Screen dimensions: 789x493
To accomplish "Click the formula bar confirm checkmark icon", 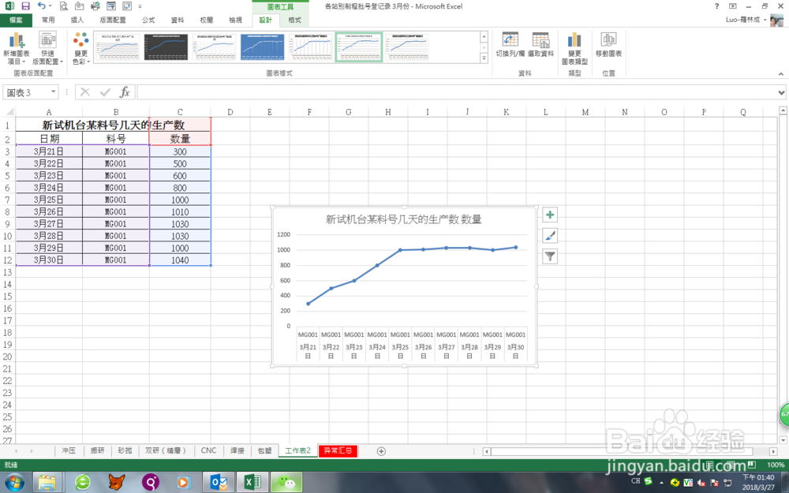I will coord(105,92).
